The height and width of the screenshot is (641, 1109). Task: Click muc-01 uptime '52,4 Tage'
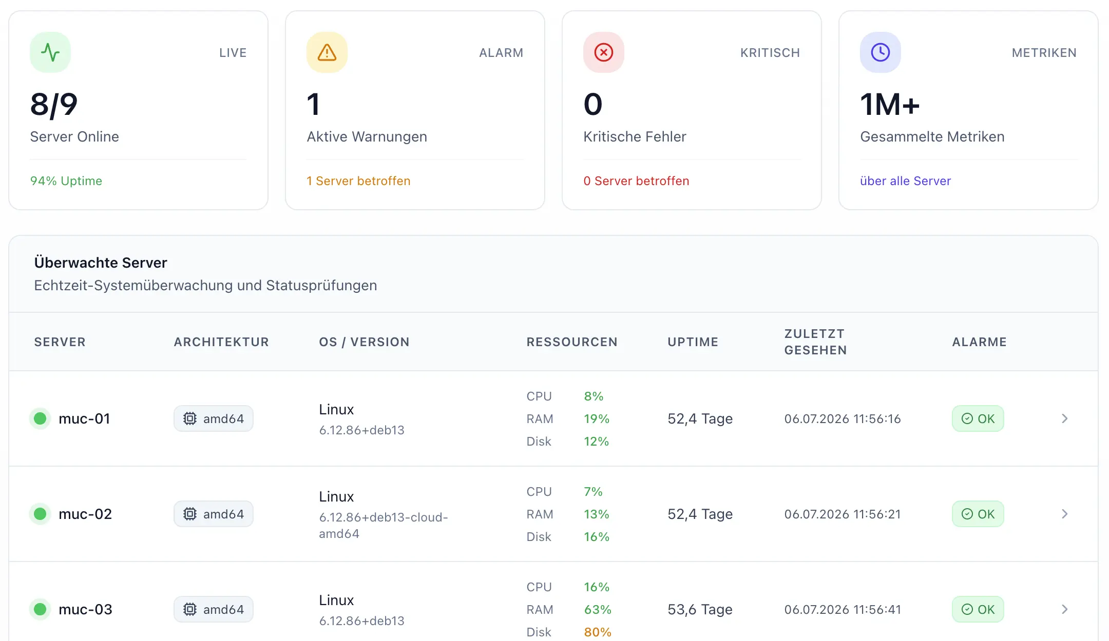pyautogui.click(x=700, y=419)
